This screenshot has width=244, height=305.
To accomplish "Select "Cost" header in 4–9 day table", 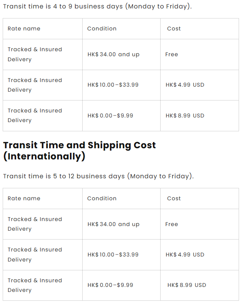I will [174, 28].
